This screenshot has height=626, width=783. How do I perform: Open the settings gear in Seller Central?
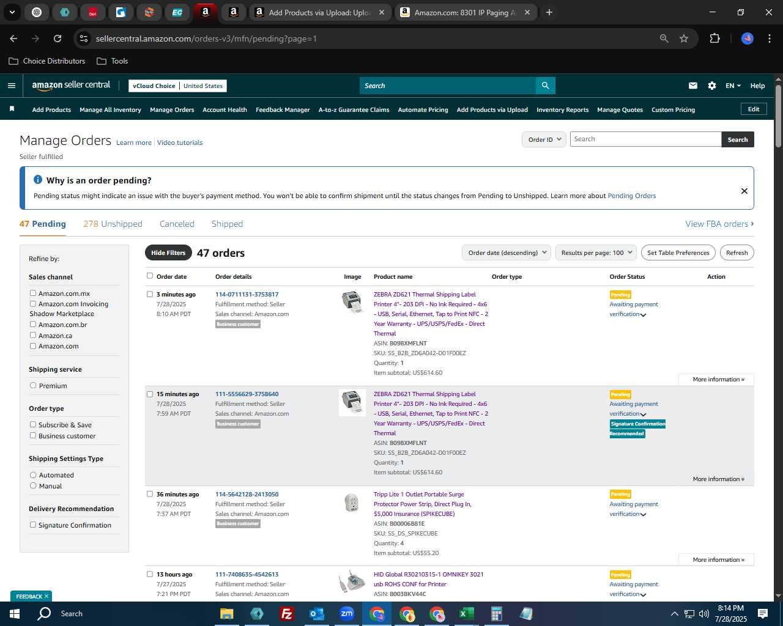(712, 86)
